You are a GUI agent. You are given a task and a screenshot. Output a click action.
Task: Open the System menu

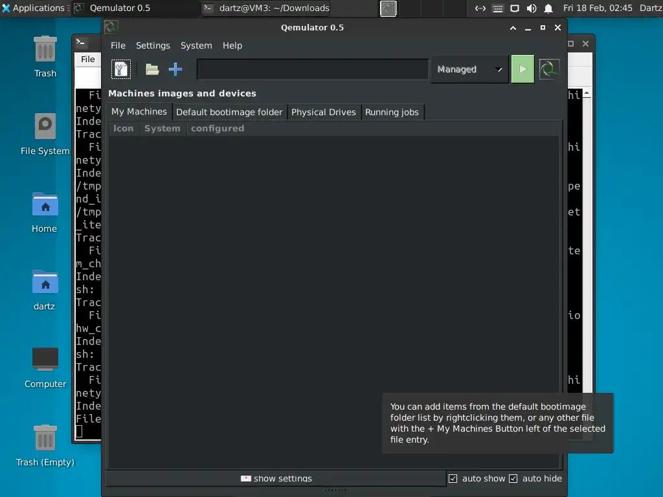(x=196, y=46)
